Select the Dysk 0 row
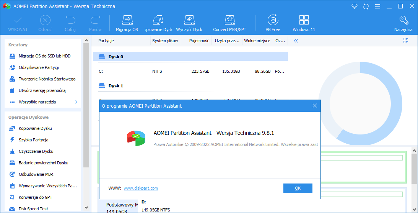 point(190,57)
